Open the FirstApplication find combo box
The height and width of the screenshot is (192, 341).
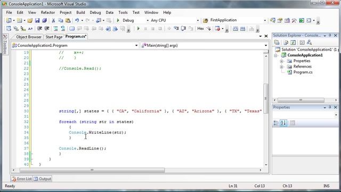[x=265, y=20]
